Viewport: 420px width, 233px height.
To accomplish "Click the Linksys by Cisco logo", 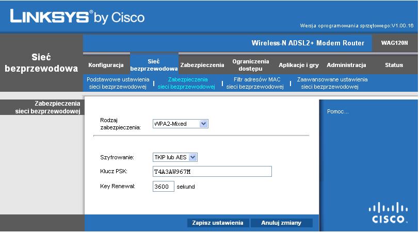I will pos(77,17).
